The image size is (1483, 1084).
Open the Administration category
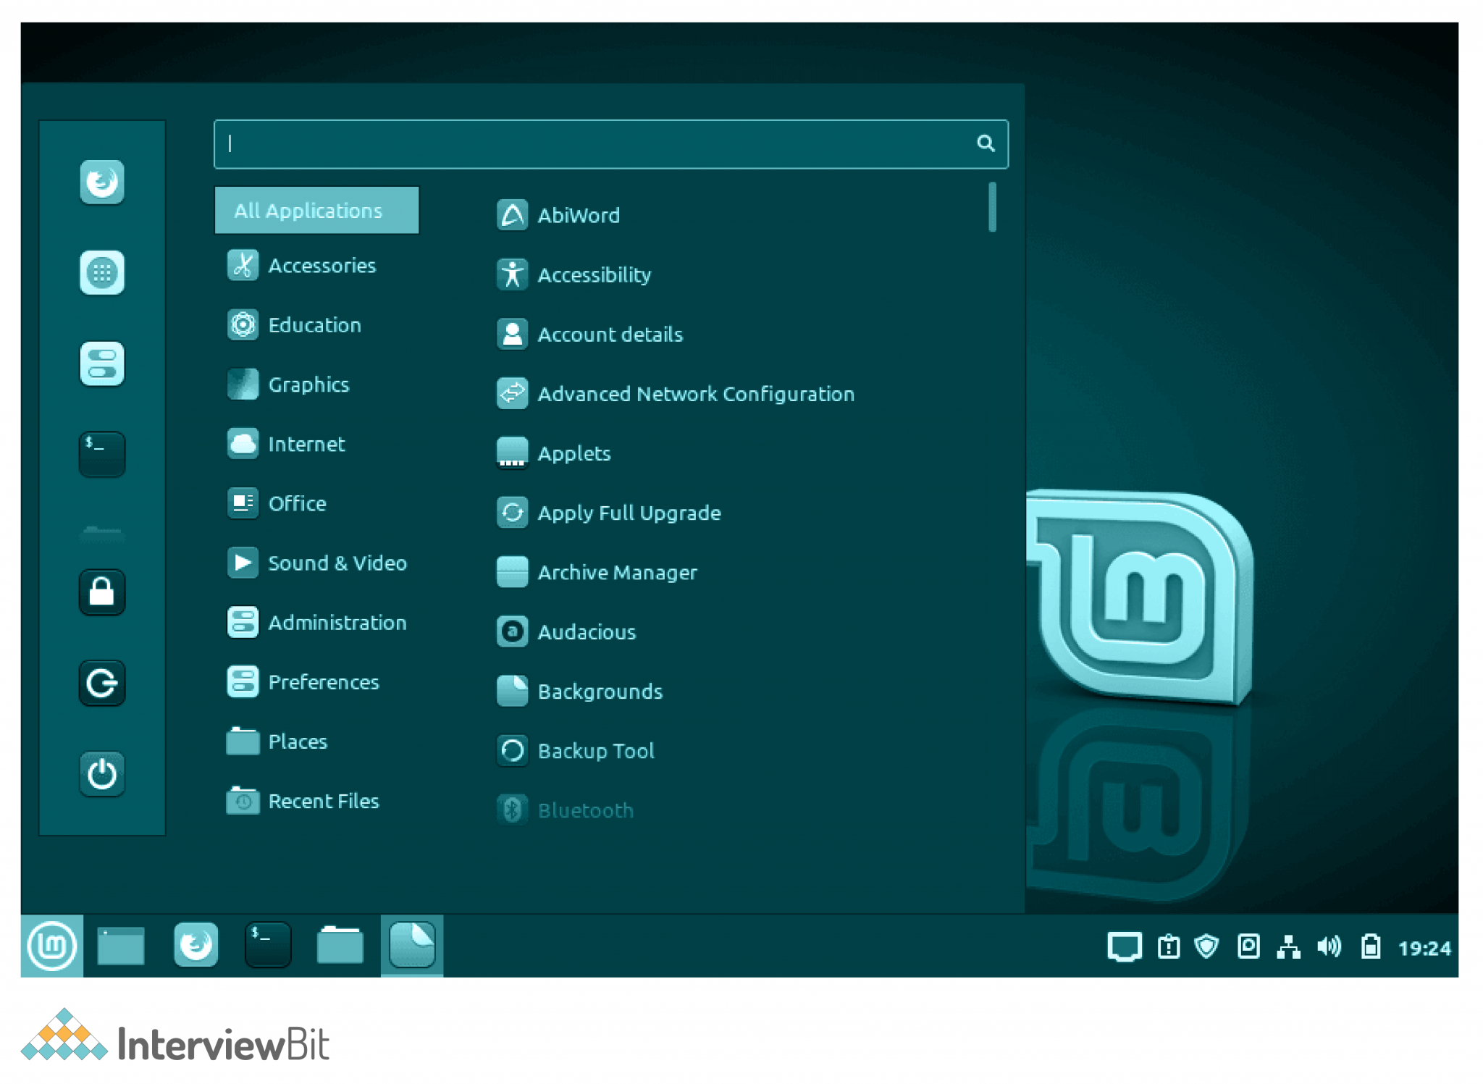pyautogui.click(x=337, y=623)
